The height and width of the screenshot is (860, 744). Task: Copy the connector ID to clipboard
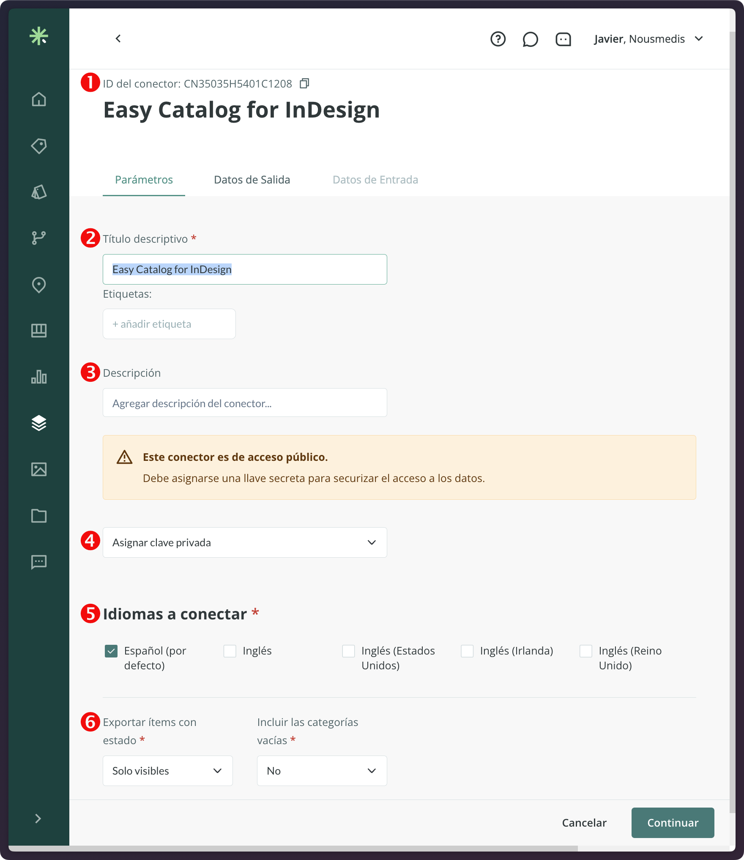click(x=304, y=84)
